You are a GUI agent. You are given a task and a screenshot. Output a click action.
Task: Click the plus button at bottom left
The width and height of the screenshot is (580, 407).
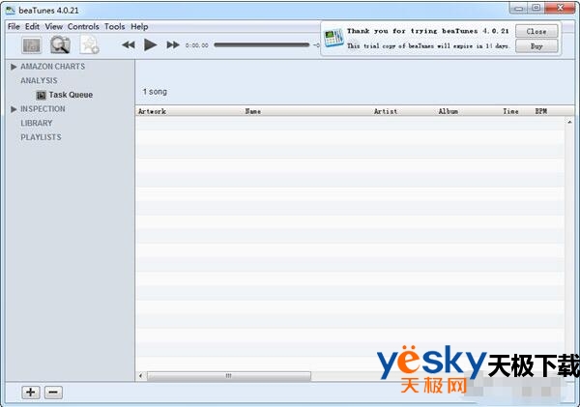31,392
